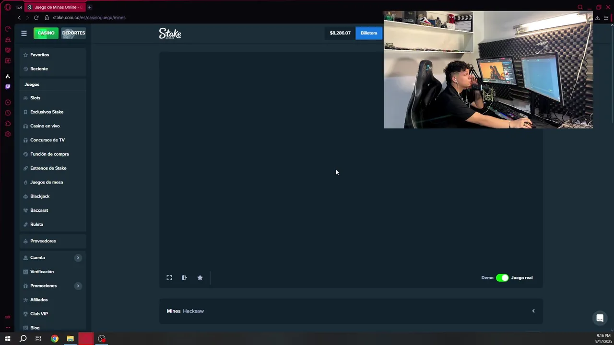Switch to the DEPORTES tab
The image size is (614, 345).
click(x=73, y=33)
